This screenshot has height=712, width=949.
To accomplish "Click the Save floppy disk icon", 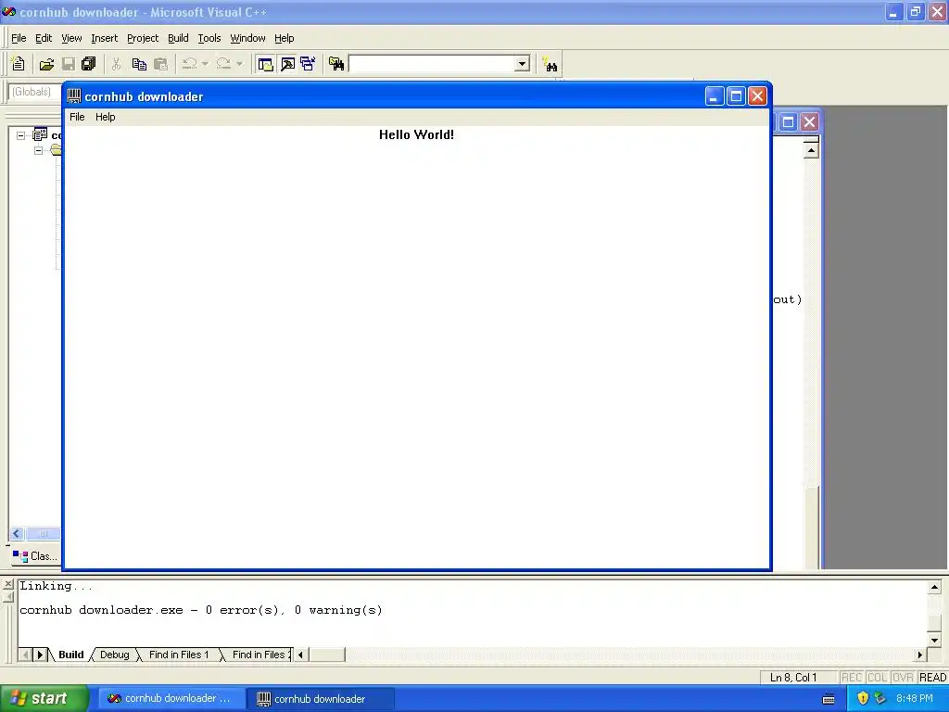I will (69, 64).
